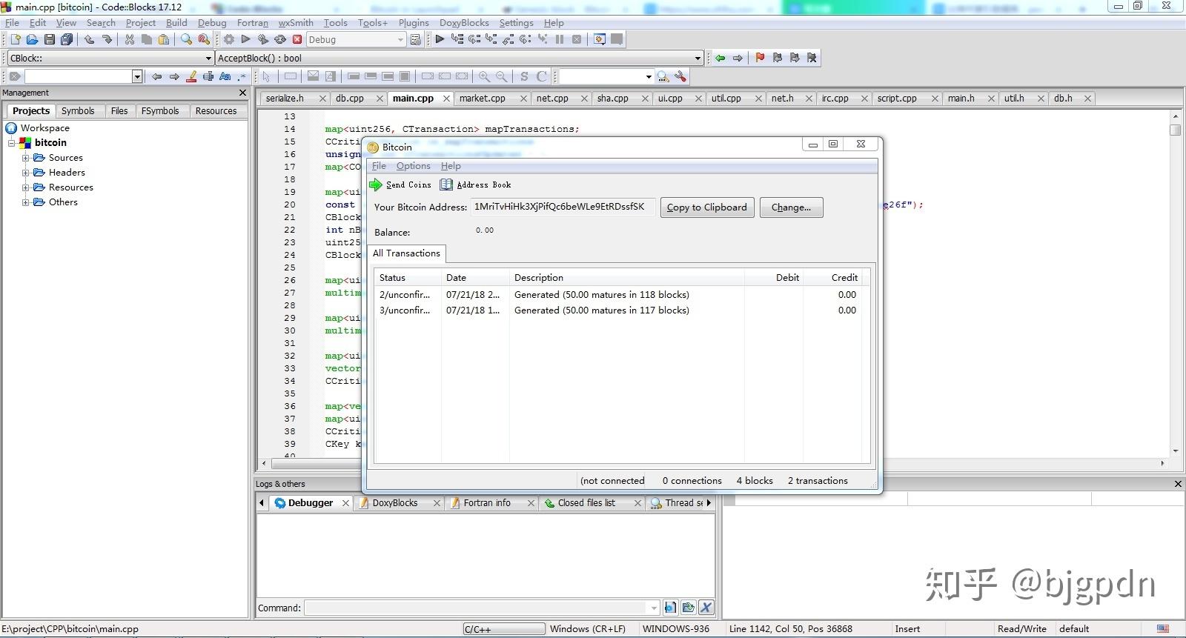Screen dimensions: 1186x638
Task: Click the Use regex icon
Action: (242, 76)
